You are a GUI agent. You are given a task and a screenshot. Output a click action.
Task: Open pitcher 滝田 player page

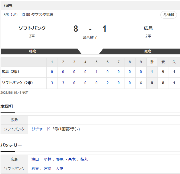(35, 159)
